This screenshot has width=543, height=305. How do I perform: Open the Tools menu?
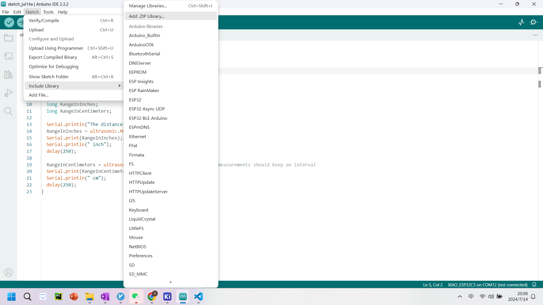[x=48, y=12]
